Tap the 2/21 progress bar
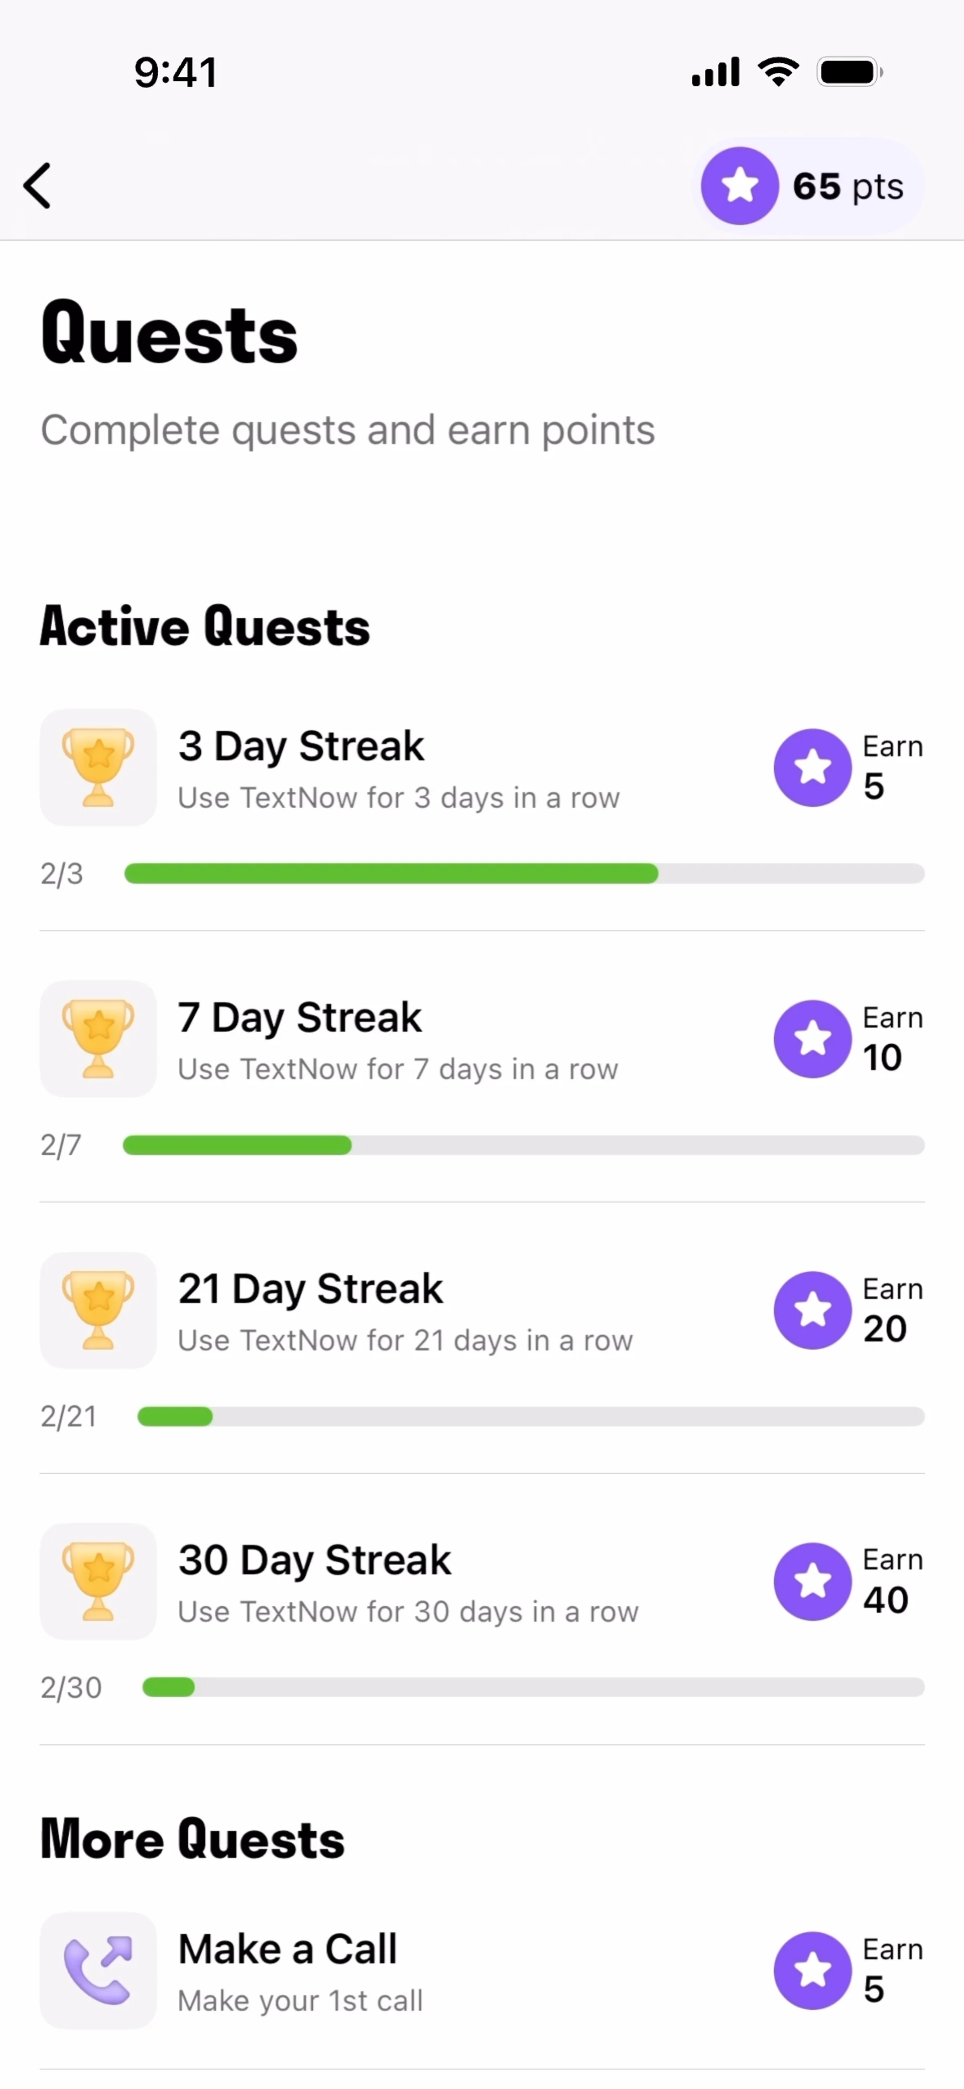 tap(531, 1417)
